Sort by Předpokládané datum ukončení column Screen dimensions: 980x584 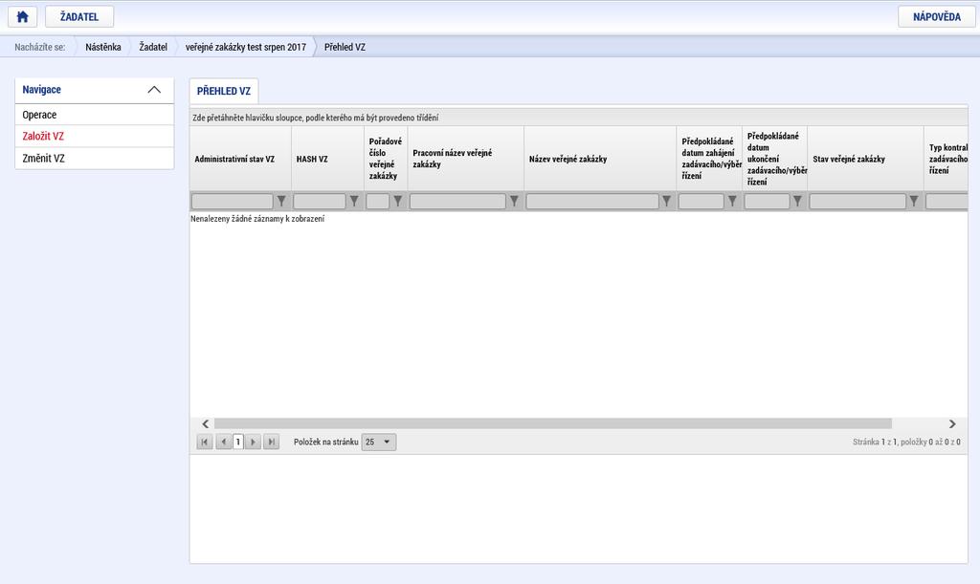[x=775, y=159]
